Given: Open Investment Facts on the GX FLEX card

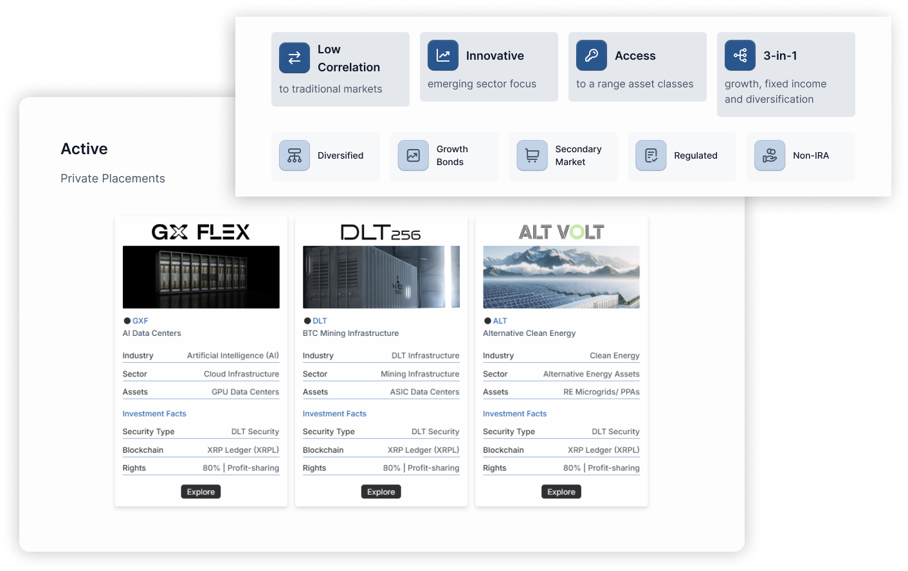Looking at the screenshot, I should click(x=154, y=414).
